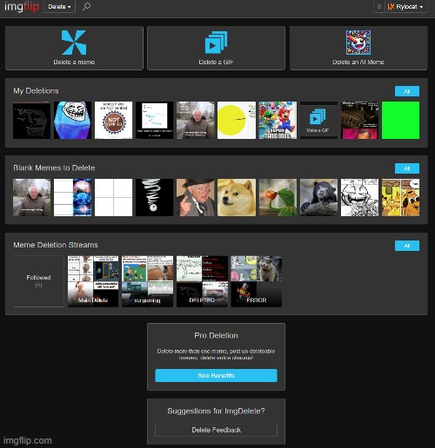The image size is (435, 448).
Task: Open the notifications counter showing 0
Action: (x=378, y=7)
